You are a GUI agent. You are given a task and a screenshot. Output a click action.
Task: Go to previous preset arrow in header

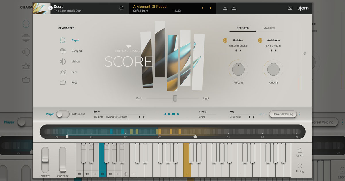coord(203,8)
